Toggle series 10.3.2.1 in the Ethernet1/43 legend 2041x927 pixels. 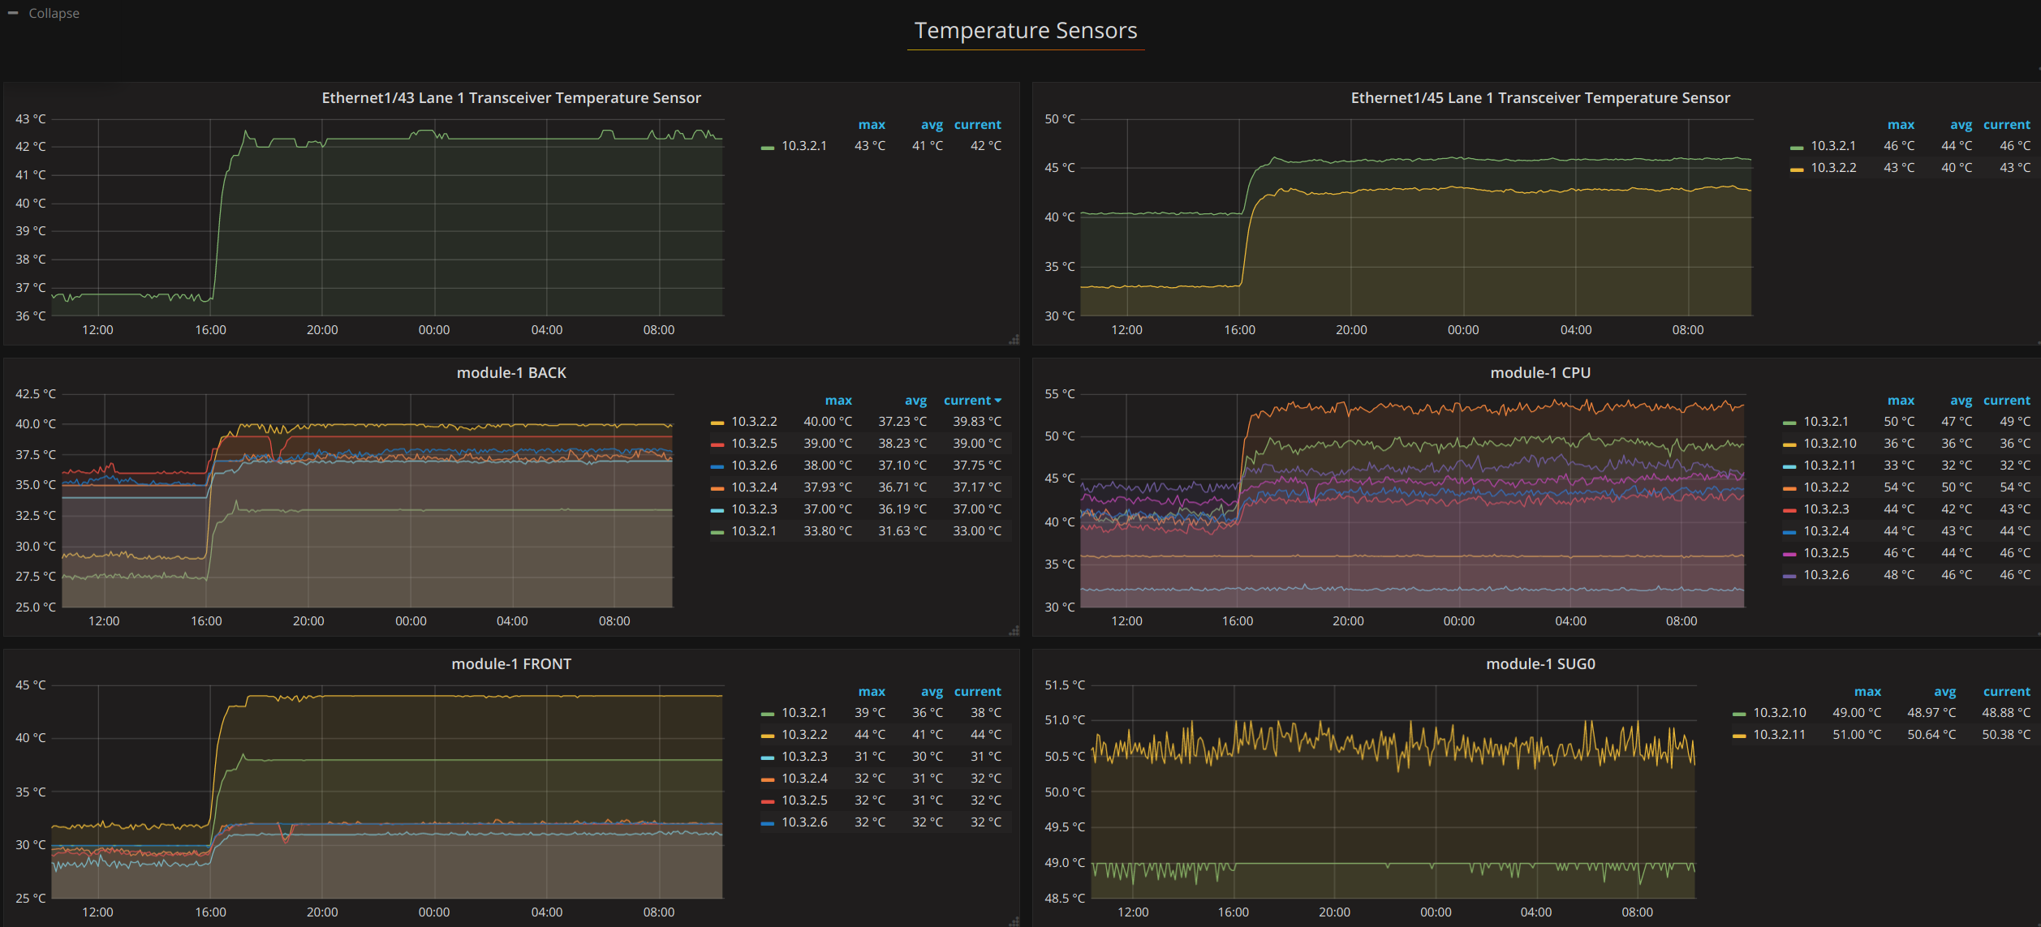804,146
